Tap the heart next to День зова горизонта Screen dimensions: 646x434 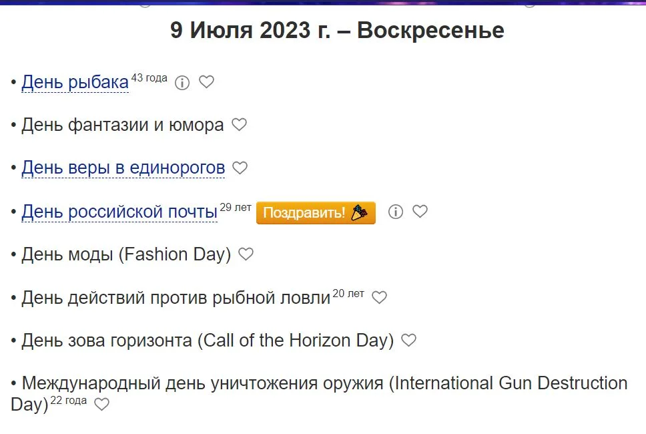click(408, 341)
